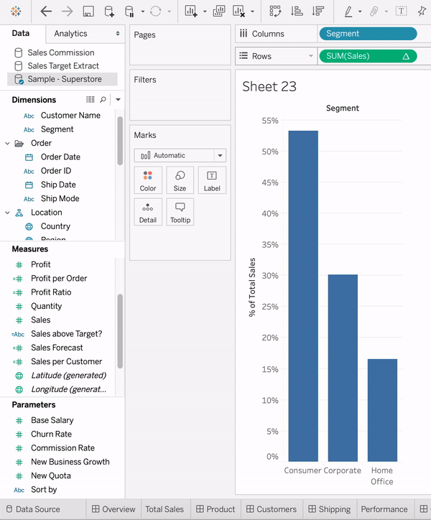
Task: Click the view data grid icon in Dimensions
Action: (x=91, y=100)
